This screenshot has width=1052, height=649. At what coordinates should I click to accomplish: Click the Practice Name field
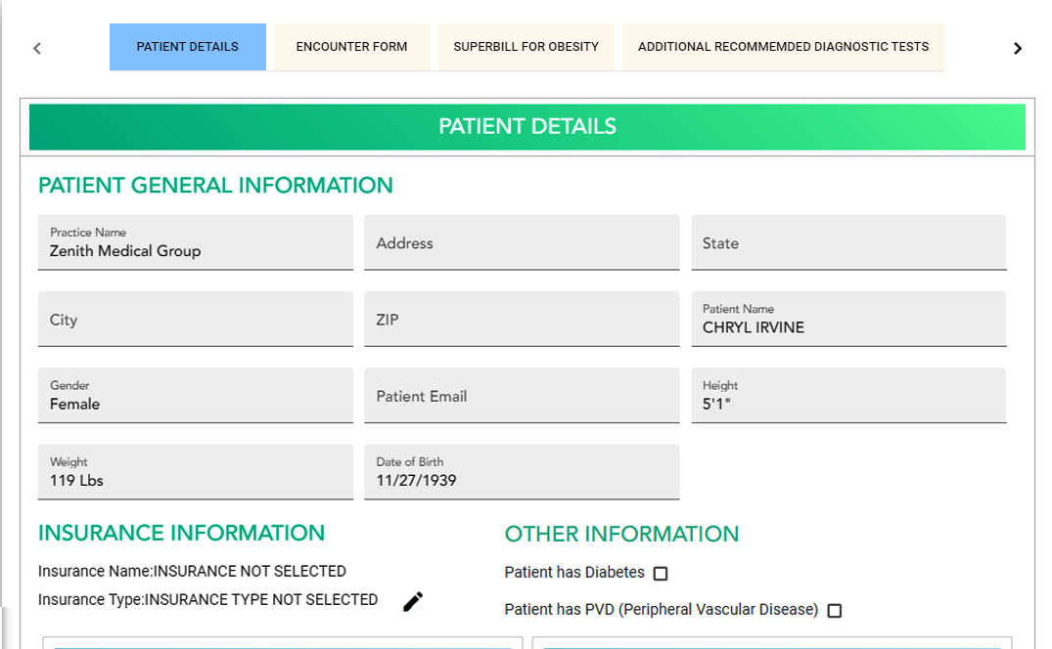point(196,242)
